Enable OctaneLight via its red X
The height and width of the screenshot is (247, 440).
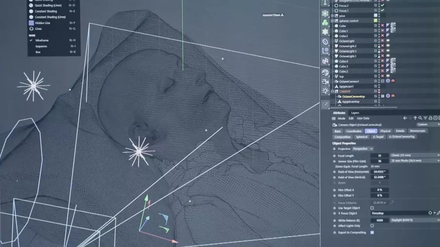(x=382, y=40)
